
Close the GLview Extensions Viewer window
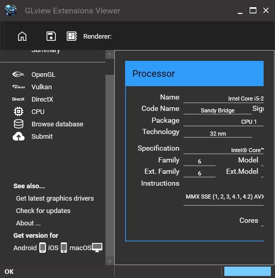coord(266,10)
